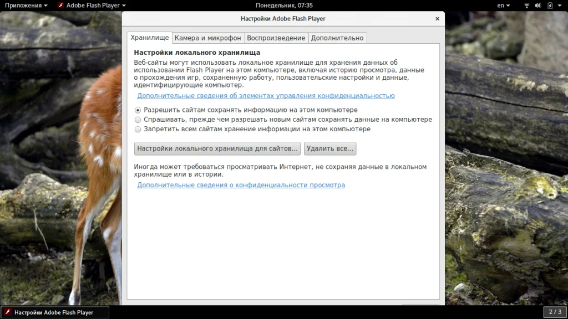Click window title Настройки Adobe Flash Player
This screenshot has height=319, width=568.
[x=283, y=18]
